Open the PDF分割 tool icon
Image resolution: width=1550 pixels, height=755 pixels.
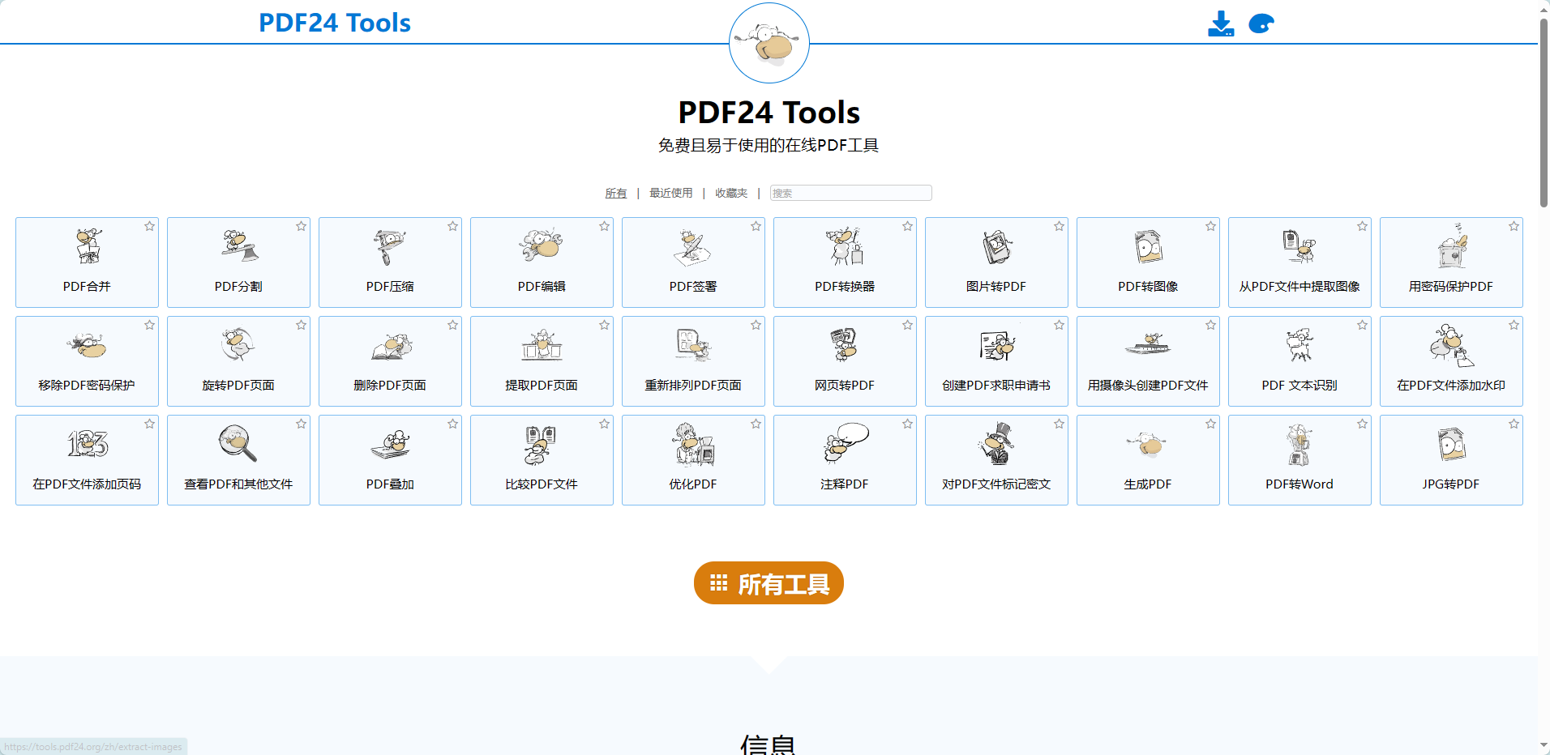[x=239, y=246]
